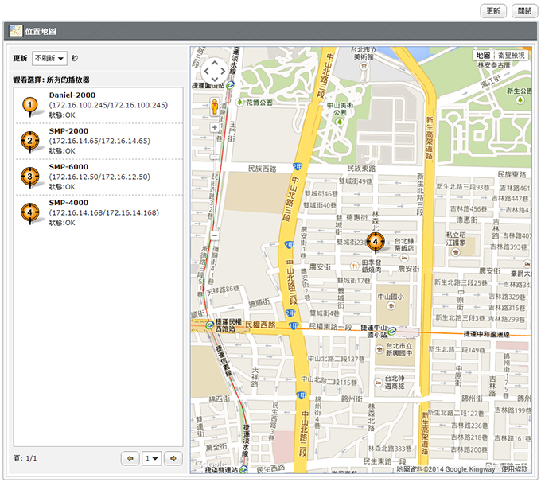The image size is (541, 482).
Task: Click the IP text 172.16.100.245
Action: pos(108,105)
